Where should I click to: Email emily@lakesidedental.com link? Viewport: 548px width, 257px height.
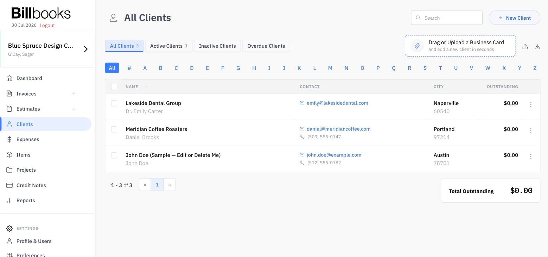(337, 103)
